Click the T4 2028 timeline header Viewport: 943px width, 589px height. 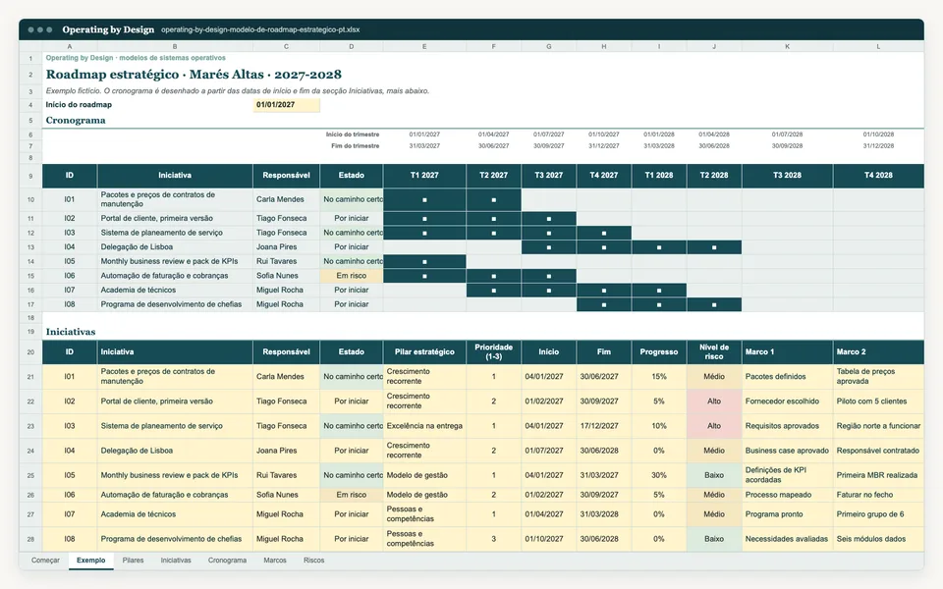(x=878, y=176)
